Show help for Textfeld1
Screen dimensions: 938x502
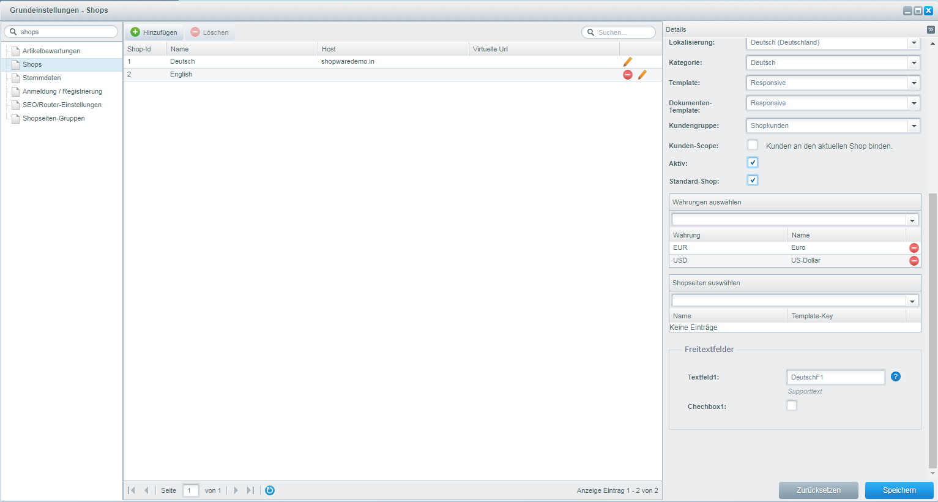coord(896,376)
